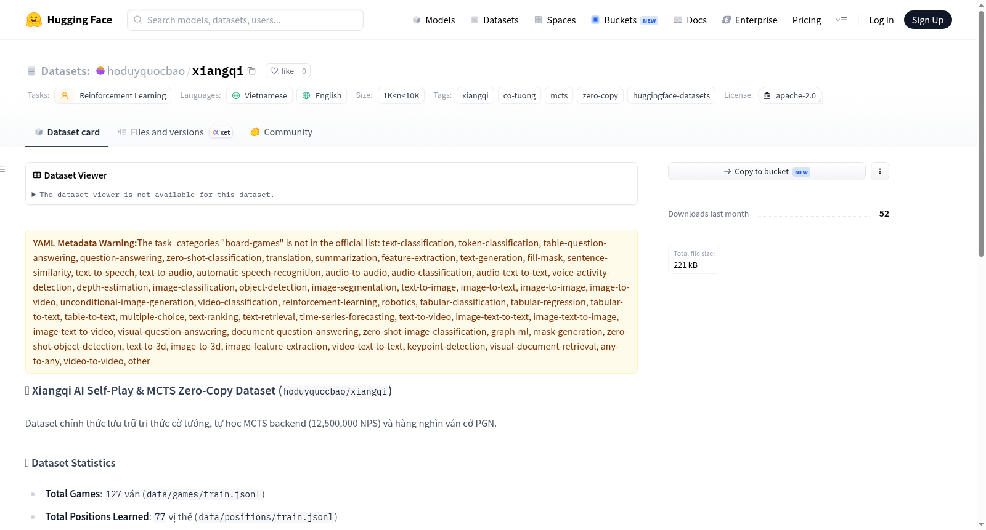The height and width of the screenshot is (530, 986).
Task: Click the huggingface-datasets tag
Action: tap(671, 95)
